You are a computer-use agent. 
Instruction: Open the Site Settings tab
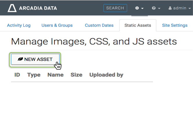tap(175, 25)
